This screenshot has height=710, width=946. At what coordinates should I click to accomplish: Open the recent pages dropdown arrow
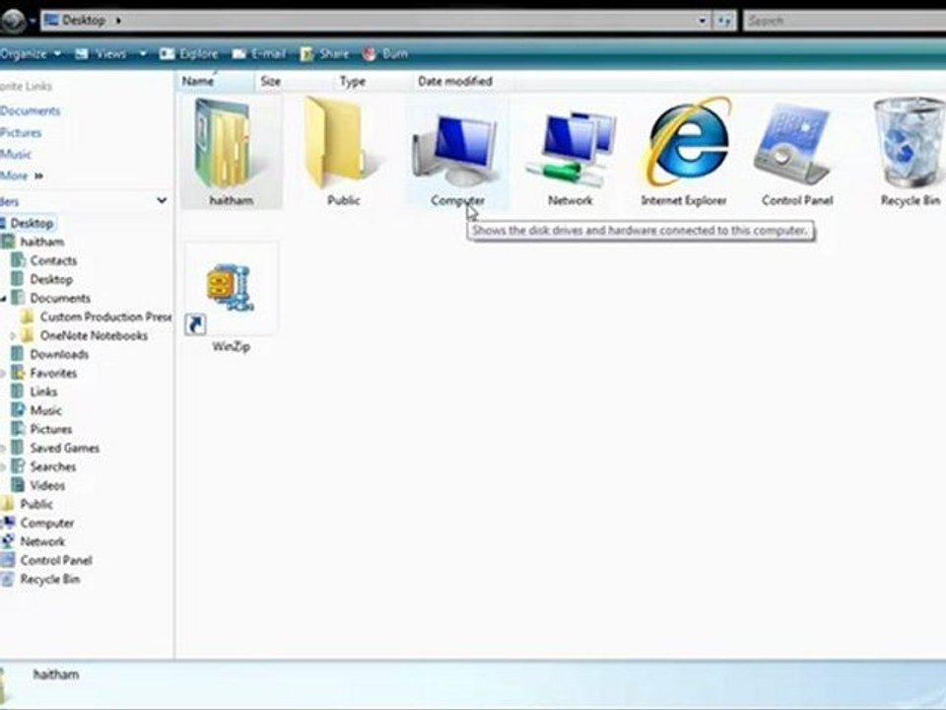[x=33, y=22]
